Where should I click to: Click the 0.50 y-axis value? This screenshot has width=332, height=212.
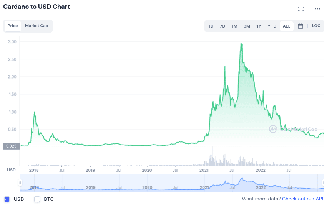pyautogui.click(x=12, y=130)
